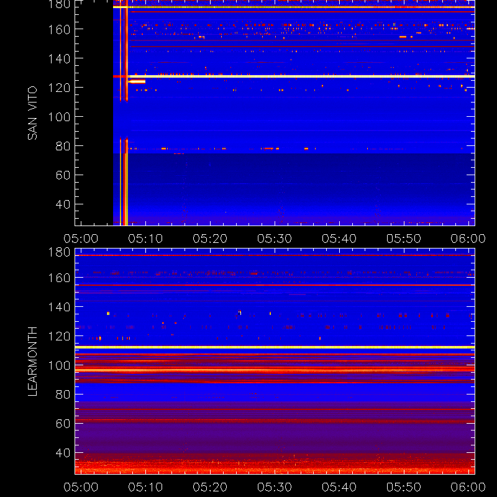Viewport: 497px width, 497px height.
Task: Click the yellow 112 MHz line in Learmonth plot
Action: pos(275,347)
